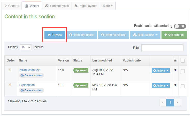The image size is (192, 116).
Task: Open the Introduction text link
Action: (x=29, y=70)
